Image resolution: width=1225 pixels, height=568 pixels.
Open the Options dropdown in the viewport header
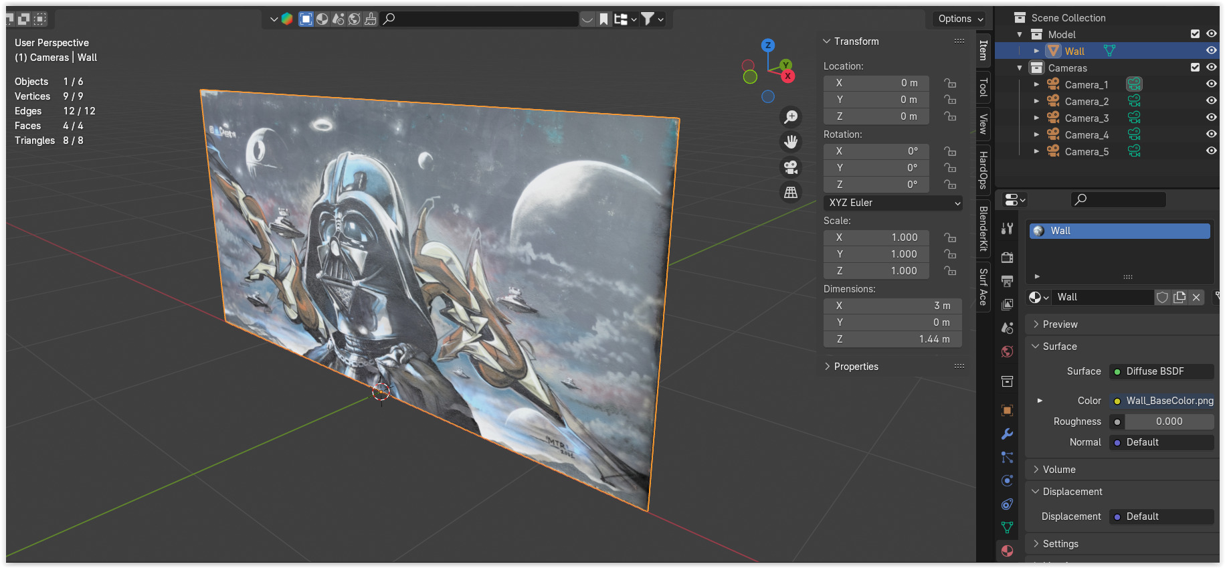point(960,19)
